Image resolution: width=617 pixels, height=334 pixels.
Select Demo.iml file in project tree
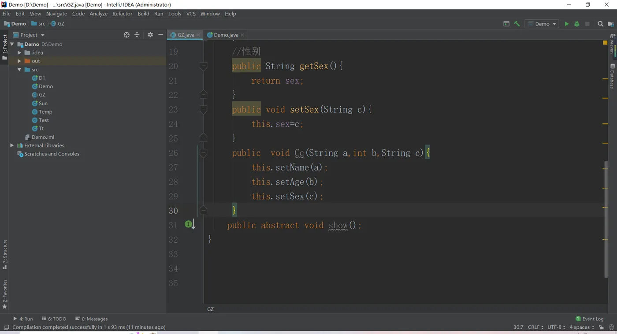pyautogui.click(x=43, y=137)
